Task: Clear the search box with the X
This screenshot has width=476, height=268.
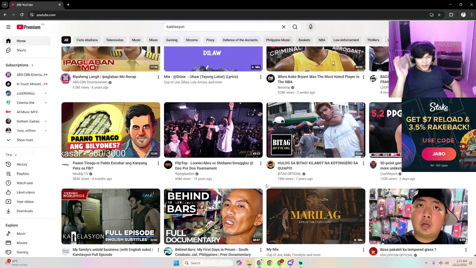Action: pyautogui.click(x=284, y=27)
